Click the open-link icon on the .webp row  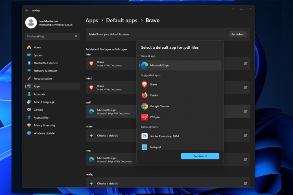(245, 184)
